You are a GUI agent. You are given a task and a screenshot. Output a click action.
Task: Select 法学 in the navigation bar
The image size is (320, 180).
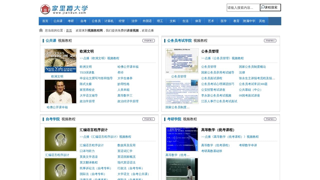tap(134, 21)
